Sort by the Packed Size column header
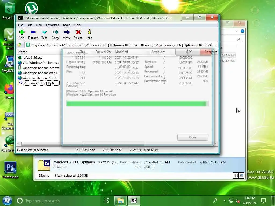Screen dimensions: 275x206 click(x=103, y=52)
